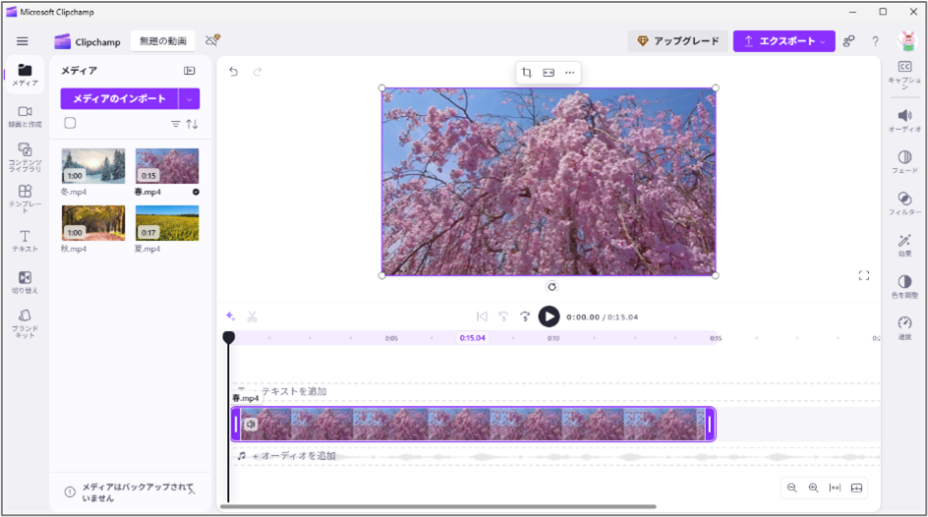Open the media filter options
Image resolution: width=928 pixels, height=517 pixels.
(176, 124)
